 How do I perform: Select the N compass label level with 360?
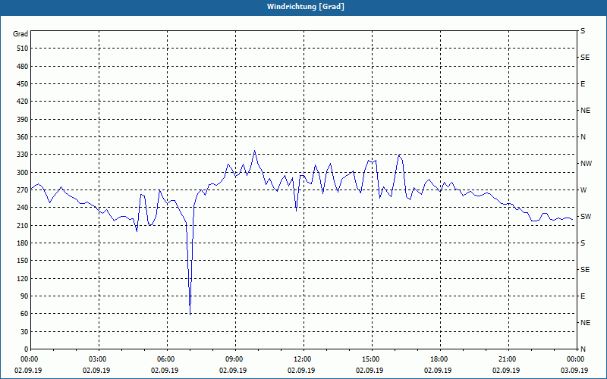[x=583, y=137]
